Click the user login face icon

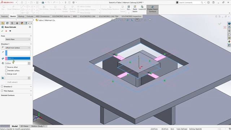pos(208,3)
